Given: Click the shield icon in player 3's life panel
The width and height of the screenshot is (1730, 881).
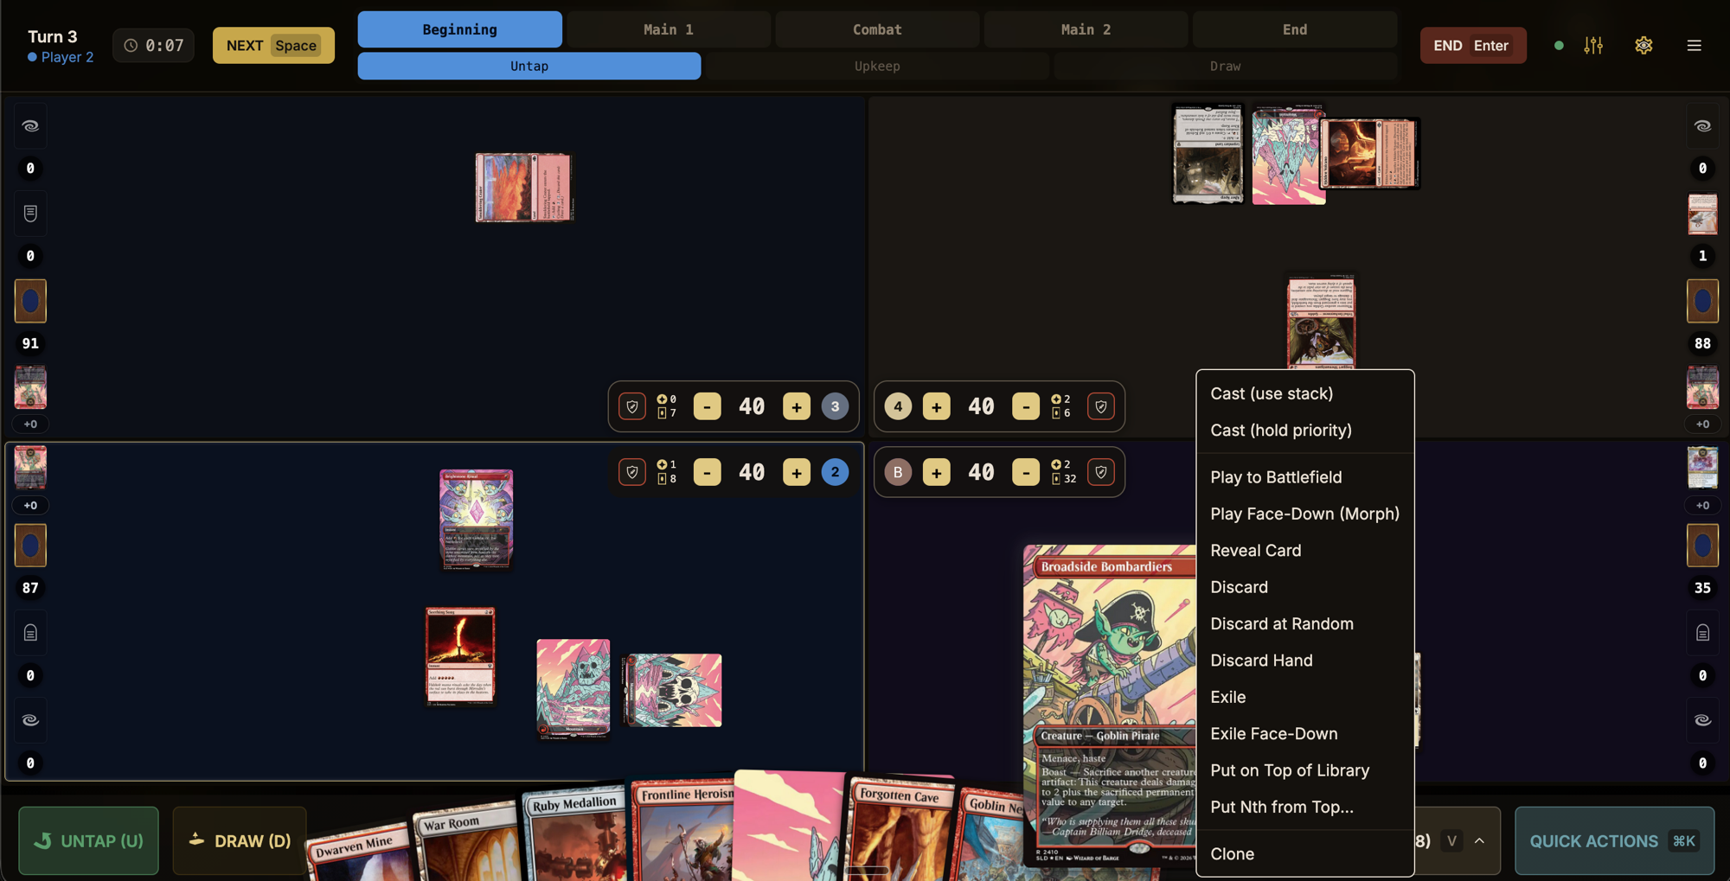Looking at the screenshot, I should (632, 406).
